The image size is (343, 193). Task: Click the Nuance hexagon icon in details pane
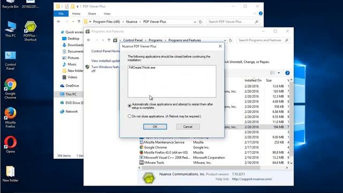click(149, 177)
